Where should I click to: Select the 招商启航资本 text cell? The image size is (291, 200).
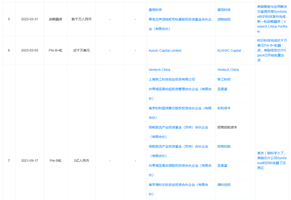click(227, 127)
